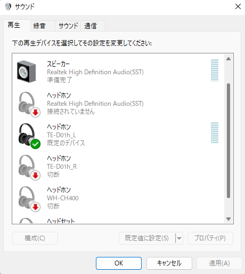Close the サウンド dialog window
The width and height of the screenshot is (245, 274).
[x=238, y=6]
